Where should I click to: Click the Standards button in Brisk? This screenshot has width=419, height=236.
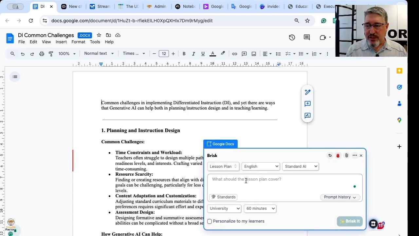point(223,197)
